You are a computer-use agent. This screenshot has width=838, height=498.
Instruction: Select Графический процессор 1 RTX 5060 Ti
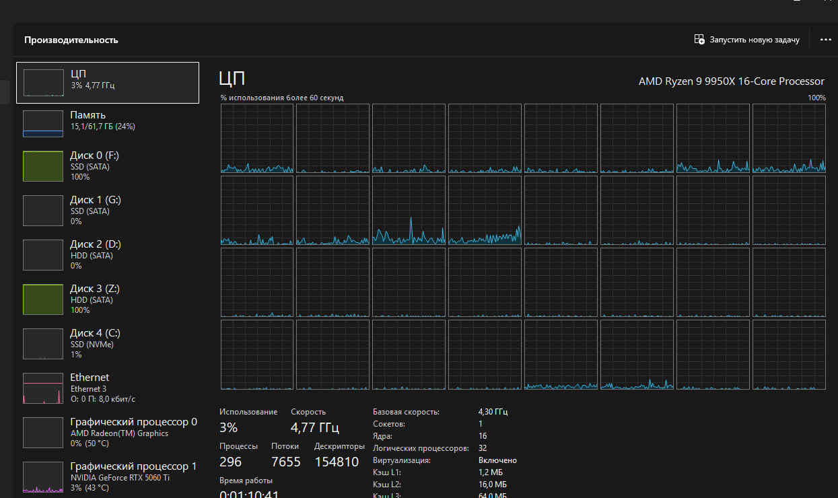coord(108,476)
